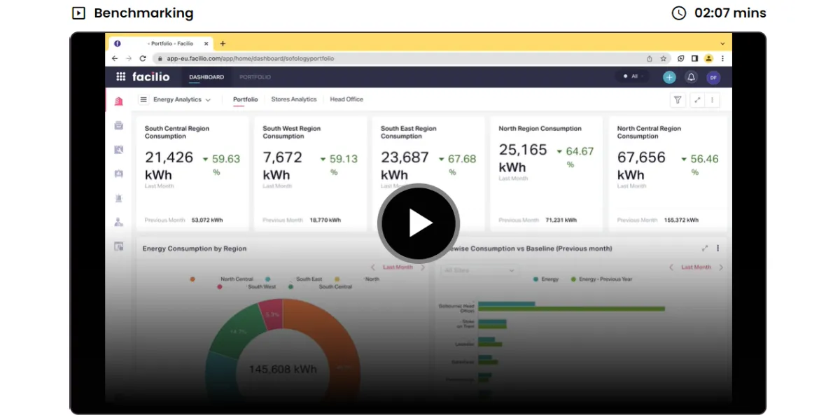Click the hamburger icon beside Energy Analytics
The height and width of the screenshot is (420, 840).
click(143, 99)
